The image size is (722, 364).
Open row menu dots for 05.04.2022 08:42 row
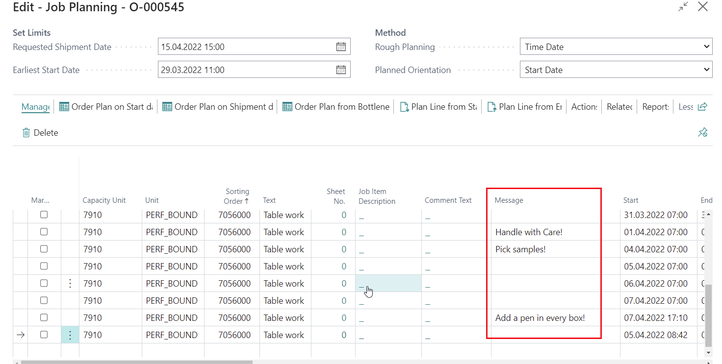(70, 335)
